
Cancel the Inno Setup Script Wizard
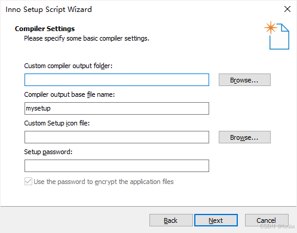(267, 220)
